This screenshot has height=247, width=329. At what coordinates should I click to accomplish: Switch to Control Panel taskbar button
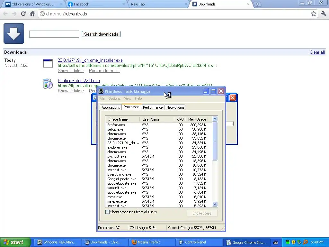[199, 242]
